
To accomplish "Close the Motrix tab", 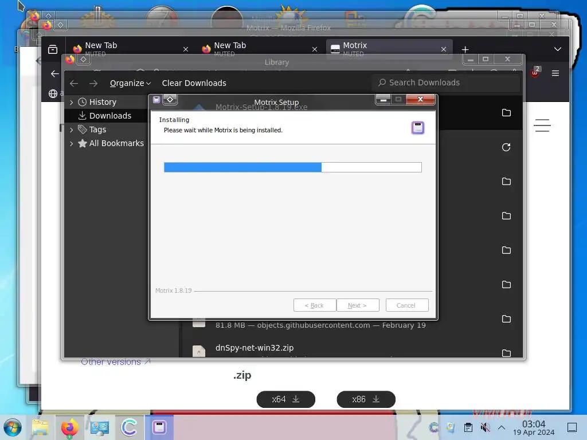I will [444, 49].
